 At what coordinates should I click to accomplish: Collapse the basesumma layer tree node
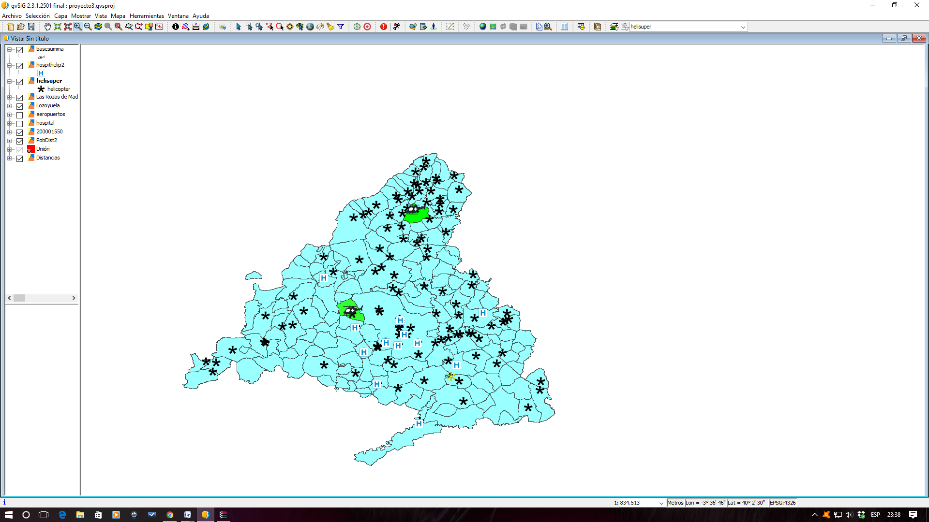pos(9,50)
